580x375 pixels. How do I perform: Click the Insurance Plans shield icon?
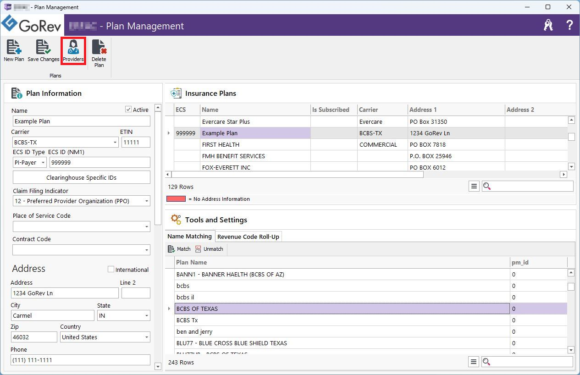[x=176, y=93]
